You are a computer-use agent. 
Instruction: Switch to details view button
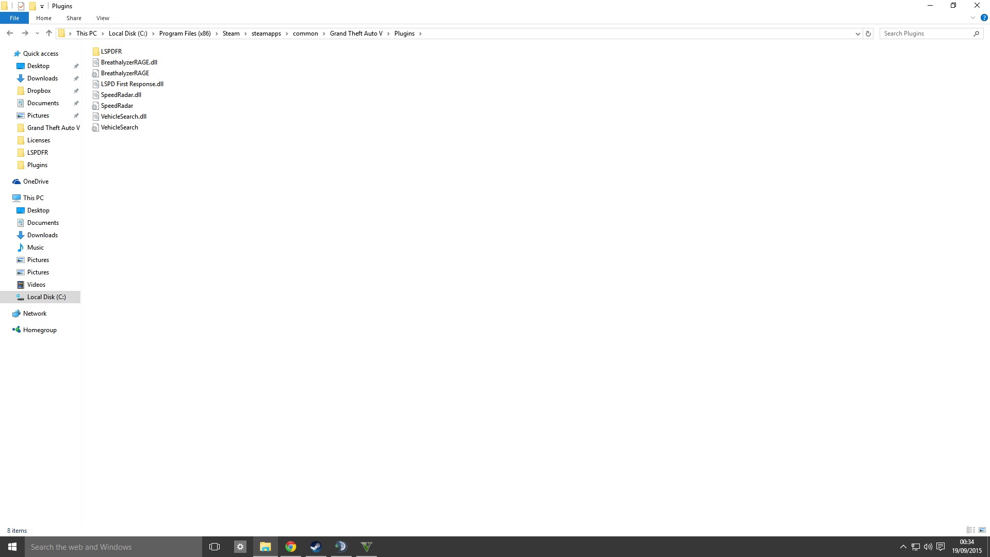(x=971, y=530)
